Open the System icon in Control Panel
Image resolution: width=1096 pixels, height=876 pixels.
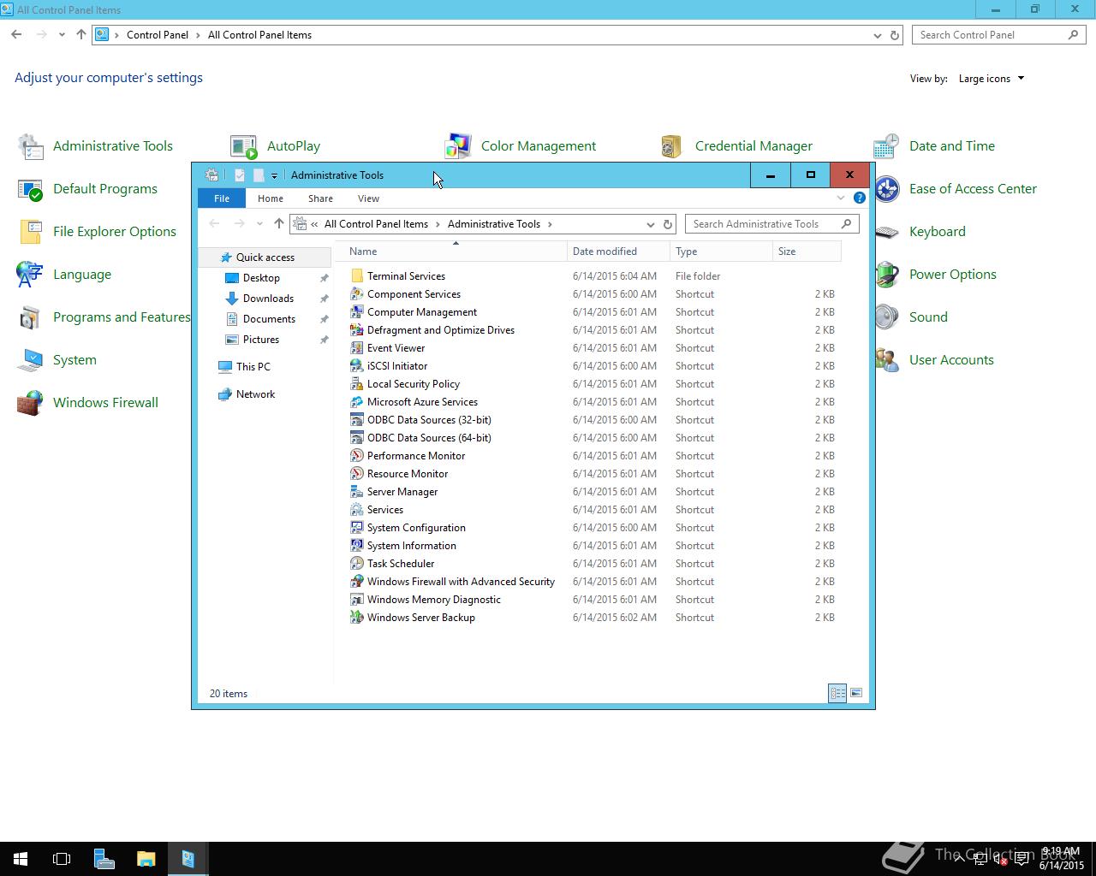pos(30,360)
